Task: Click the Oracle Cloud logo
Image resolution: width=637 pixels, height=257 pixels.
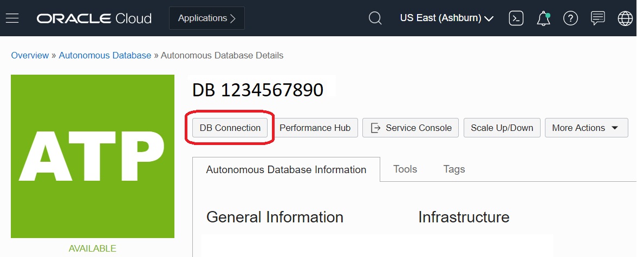Action: pos(94,18)
